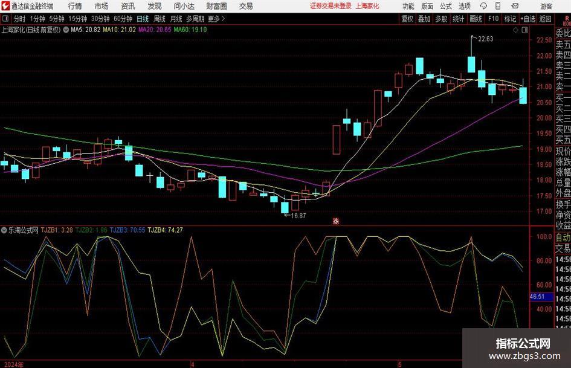Click the MA60: 19.10 label
Image resolution: width=571 pixels, height=368 pixels.
click(x=190, y=30)
